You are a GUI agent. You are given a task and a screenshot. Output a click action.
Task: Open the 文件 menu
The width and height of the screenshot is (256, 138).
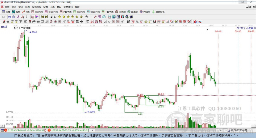point(7,7)
